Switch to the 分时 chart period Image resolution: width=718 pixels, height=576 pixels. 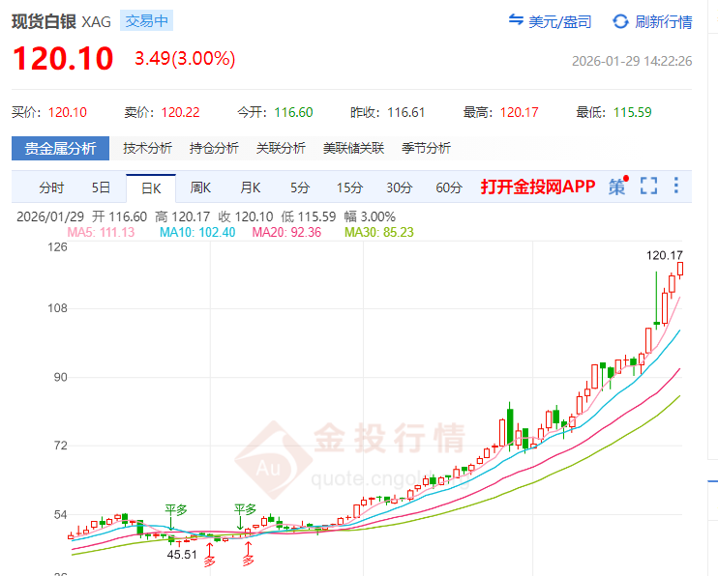point(51,187)
